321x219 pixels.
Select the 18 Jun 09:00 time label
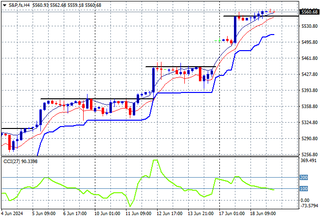tap(263, 214)
